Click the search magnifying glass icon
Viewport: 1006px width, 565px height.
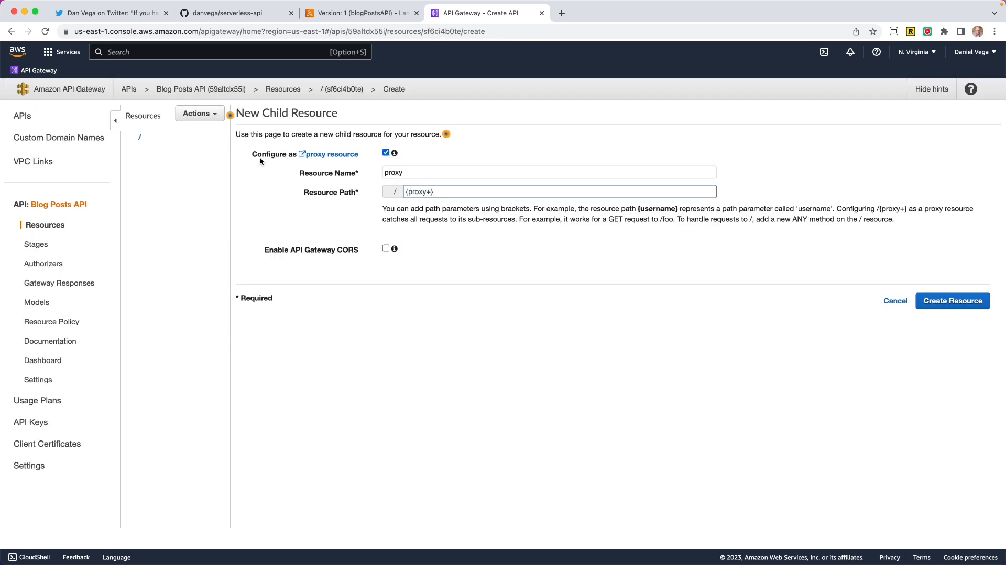99,52
